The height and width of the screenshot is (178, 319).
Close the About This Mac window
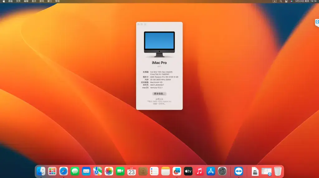[x=139, y=24]
